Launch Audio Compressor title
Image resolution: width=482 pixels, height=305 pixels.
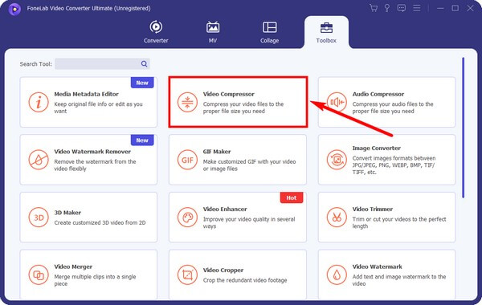click(378, 94)
